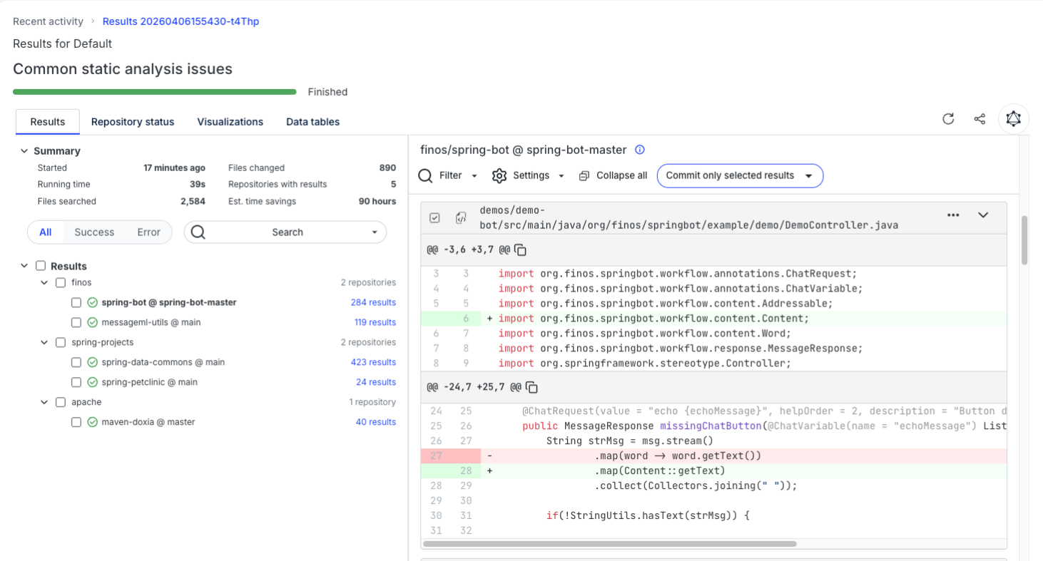Check the finos organization checkbox
Image resolution: width=1043 pixels, height=561 pixels.
[61, 282]
